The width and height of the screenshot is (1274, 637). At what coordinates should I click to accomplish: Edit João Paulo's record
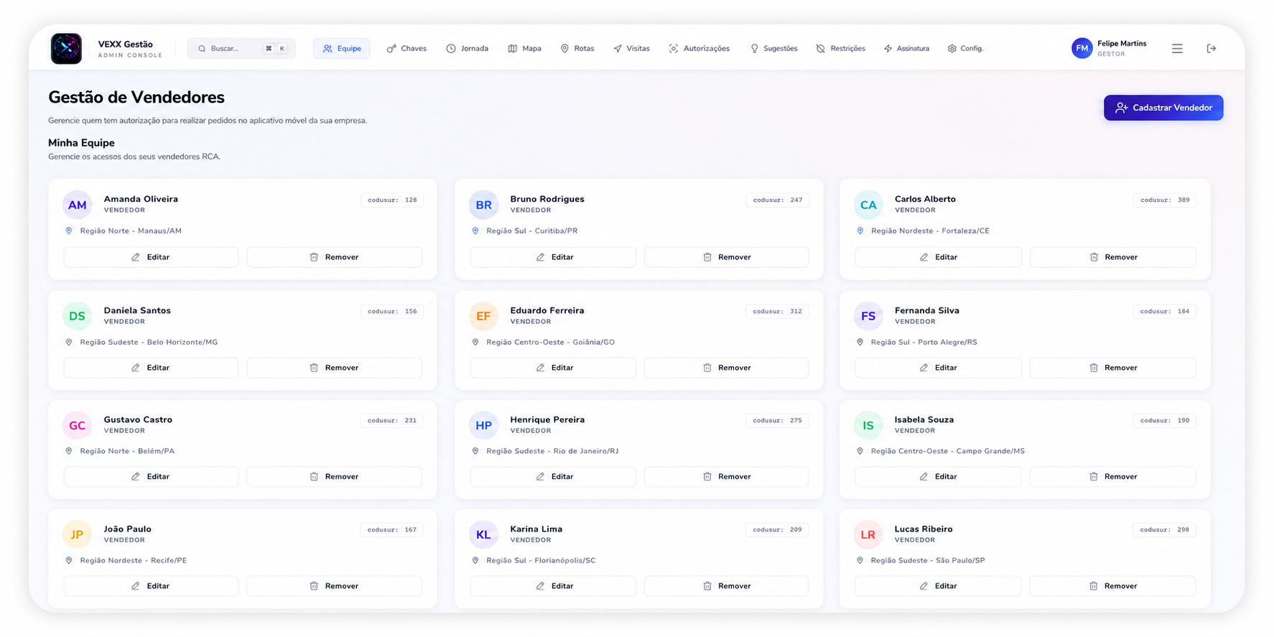151,586
